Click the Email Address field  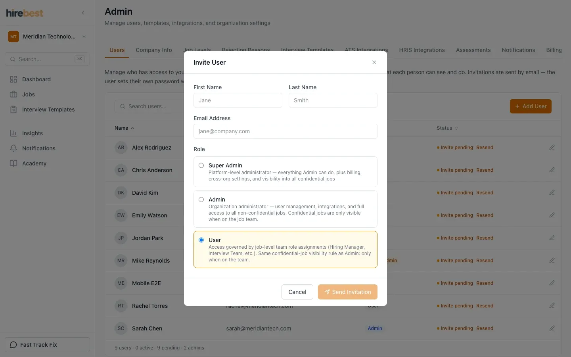coord(285,131)
